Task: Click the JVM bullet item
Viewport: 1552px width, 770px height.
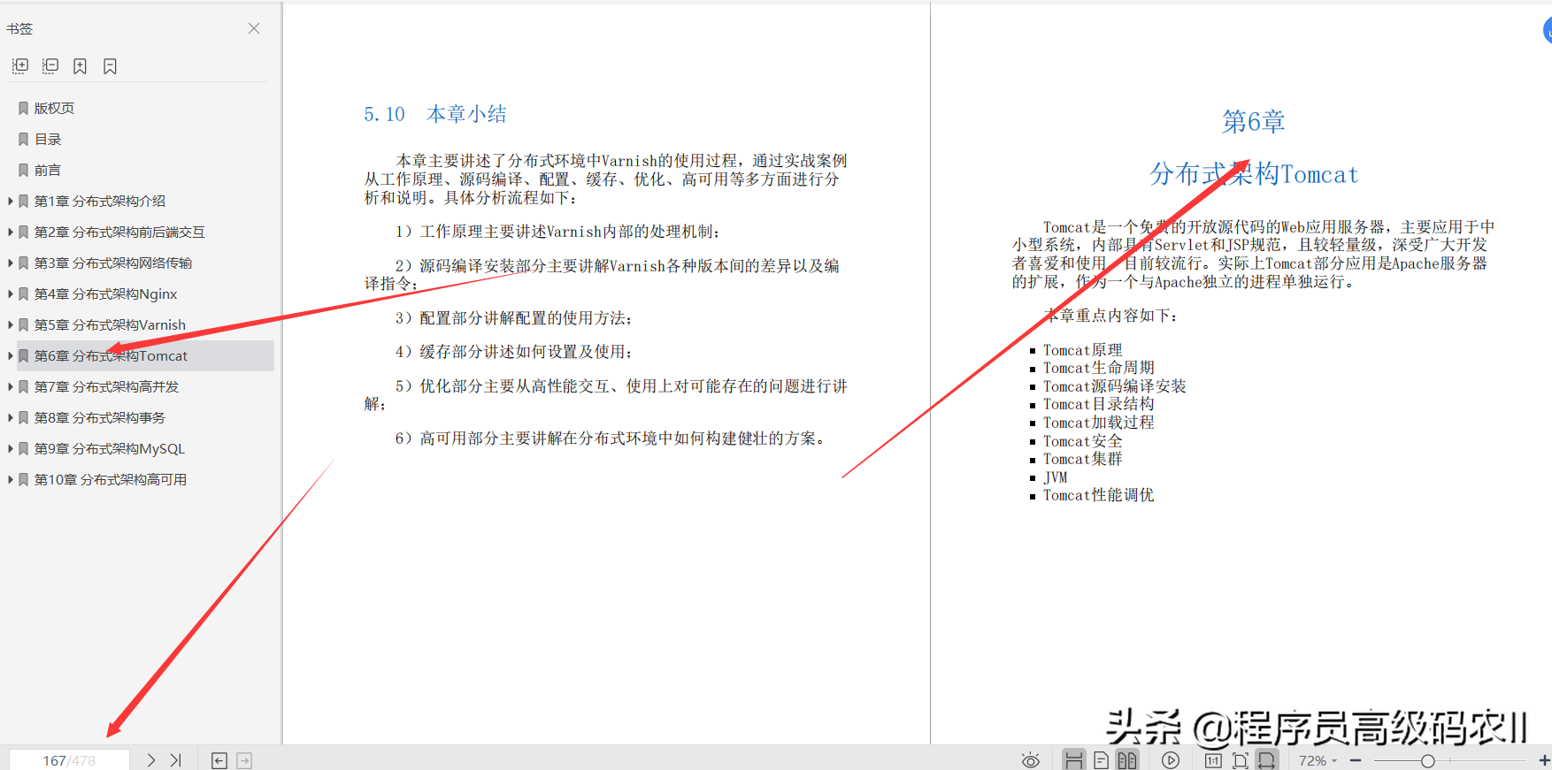Action: point(1056,477)
